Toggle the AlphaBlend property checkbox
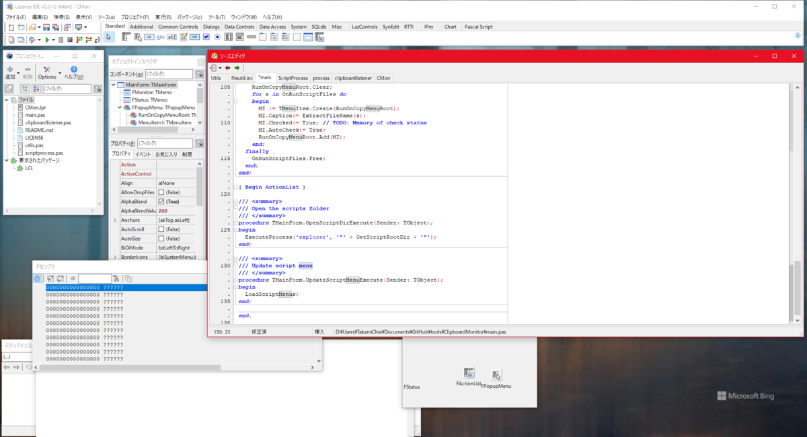The image size is (807, 437). pyautogui.click(x=161, y=202)
